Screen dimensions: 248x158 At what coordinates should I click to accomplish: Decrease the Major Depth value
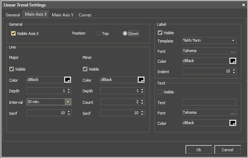tap(69, 92)
